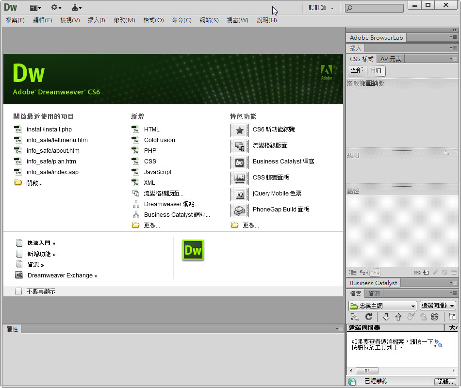Viewport: 461px width, 388px height.
Task: Click the Refresh icon in Files panel
Action: 369,317
